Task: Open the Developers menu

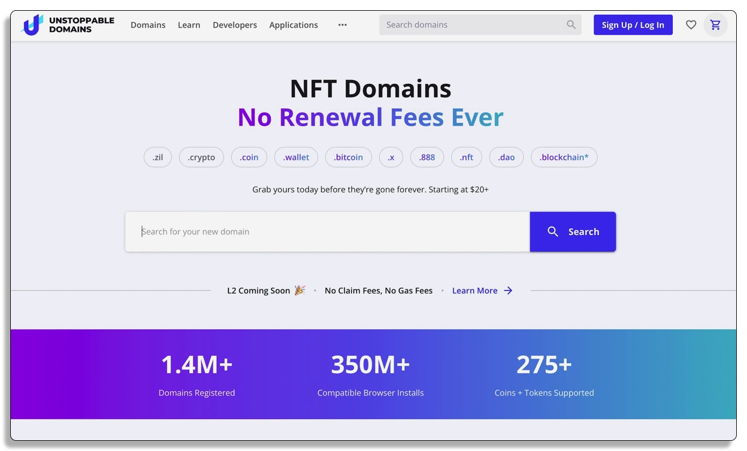Action: pos(235,25)
